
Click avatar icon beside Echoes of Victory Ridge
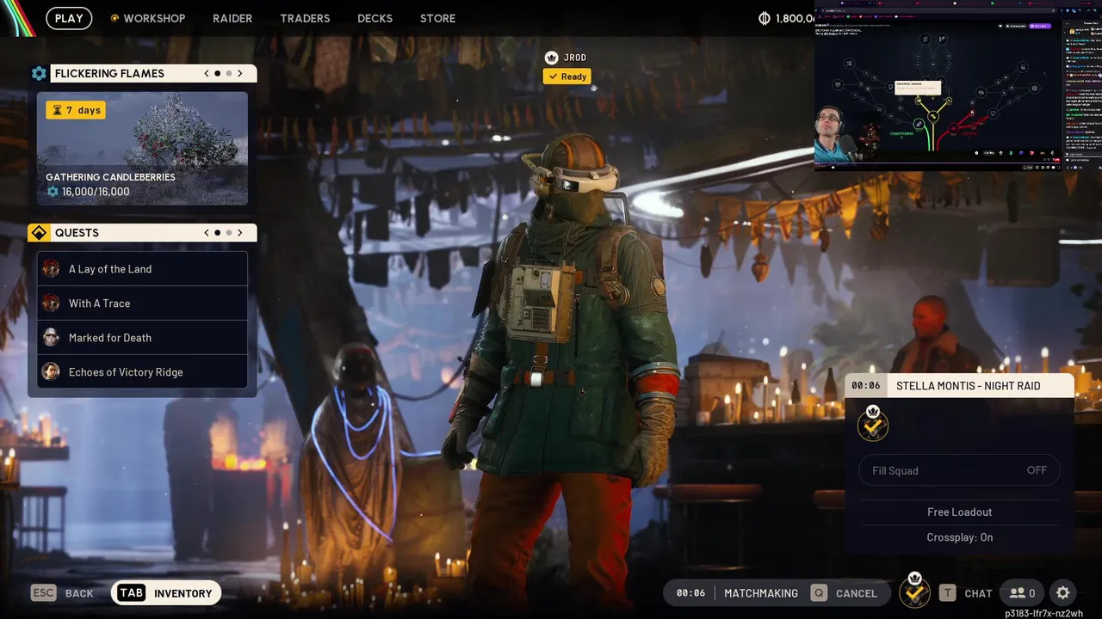(x=52, y=372)
